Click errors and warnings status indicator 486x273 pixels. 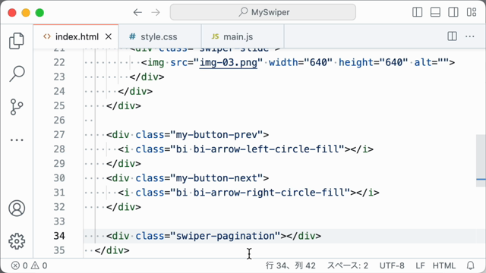pos(29,265)
